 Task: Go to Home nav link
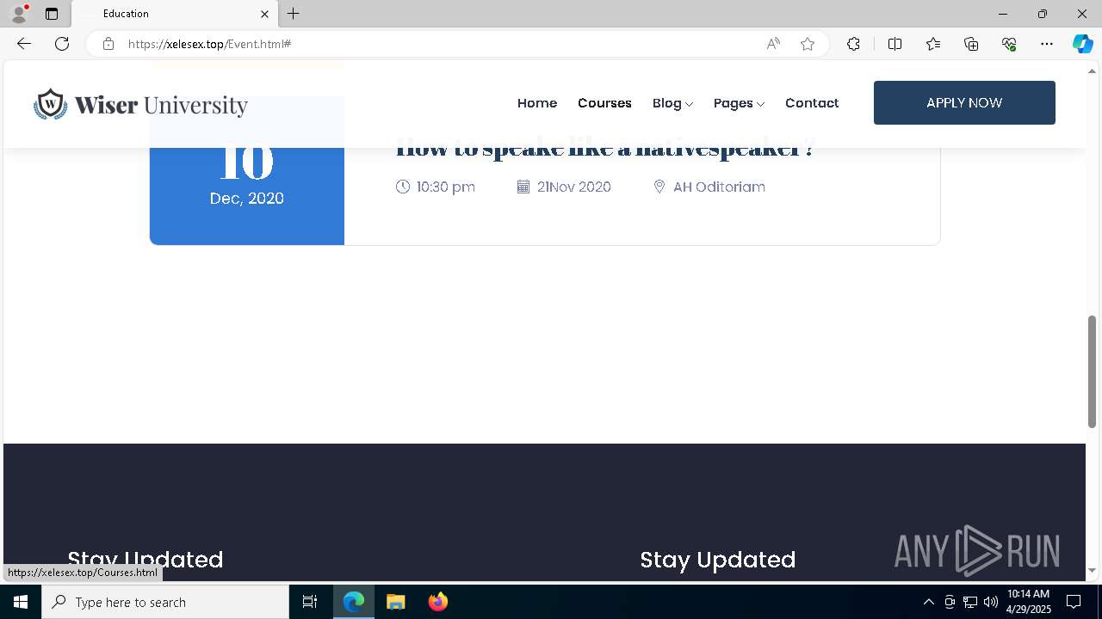[x=537, y=103]
